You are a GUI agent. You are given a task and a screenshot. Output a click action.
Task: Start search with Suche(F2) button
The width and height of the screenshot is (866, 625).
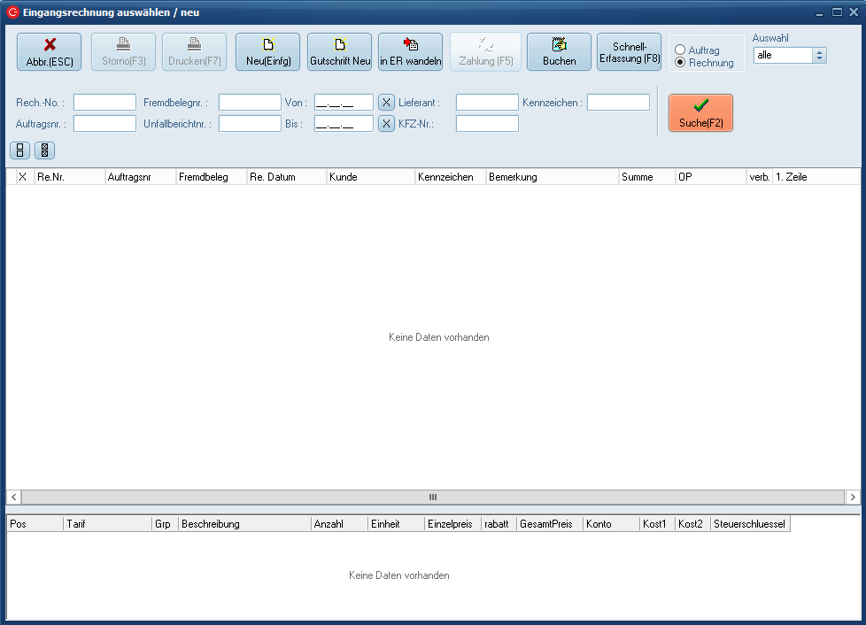tap(700, 113)
